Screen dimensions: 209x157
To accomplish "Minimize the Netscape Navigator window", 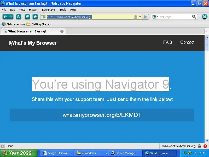I will 194,3.
